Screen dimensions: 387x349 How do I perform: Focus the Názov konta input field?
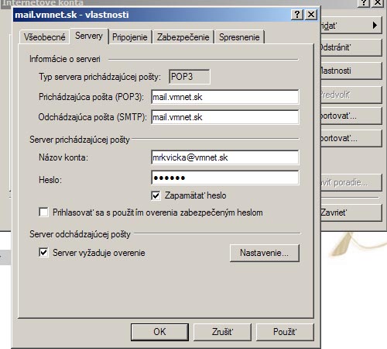click(225, 157)
